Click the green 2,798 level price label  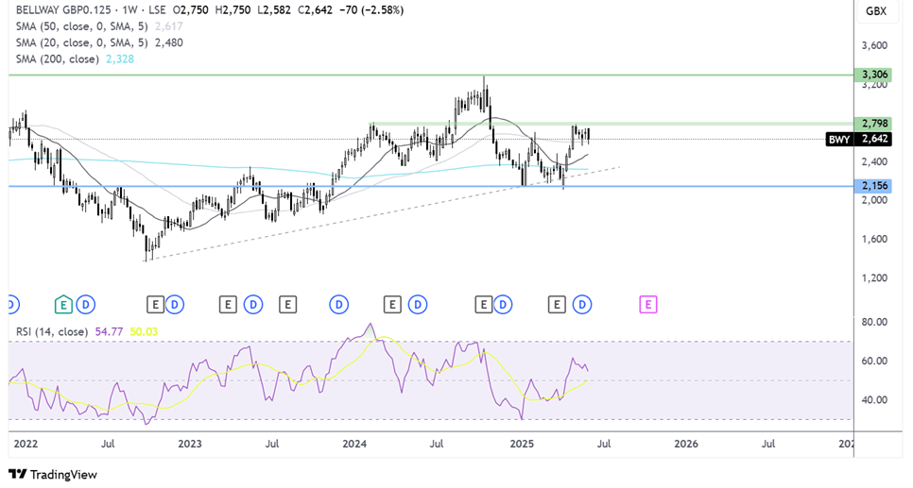coord(873,124)
